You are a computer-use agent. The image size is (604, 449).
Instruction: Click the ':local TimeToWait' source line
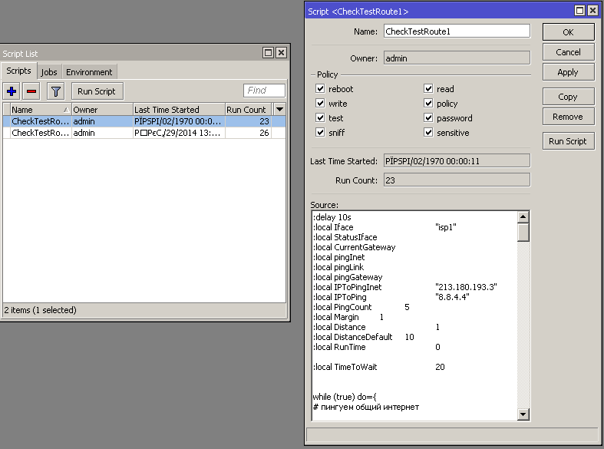379,367
